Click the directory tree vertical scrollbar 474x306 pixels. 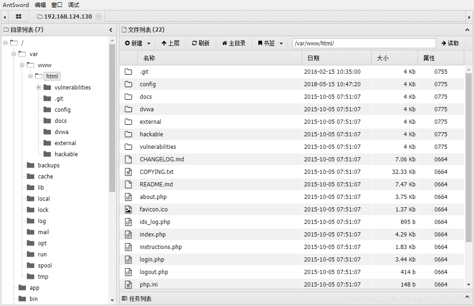tap(112, 118)
